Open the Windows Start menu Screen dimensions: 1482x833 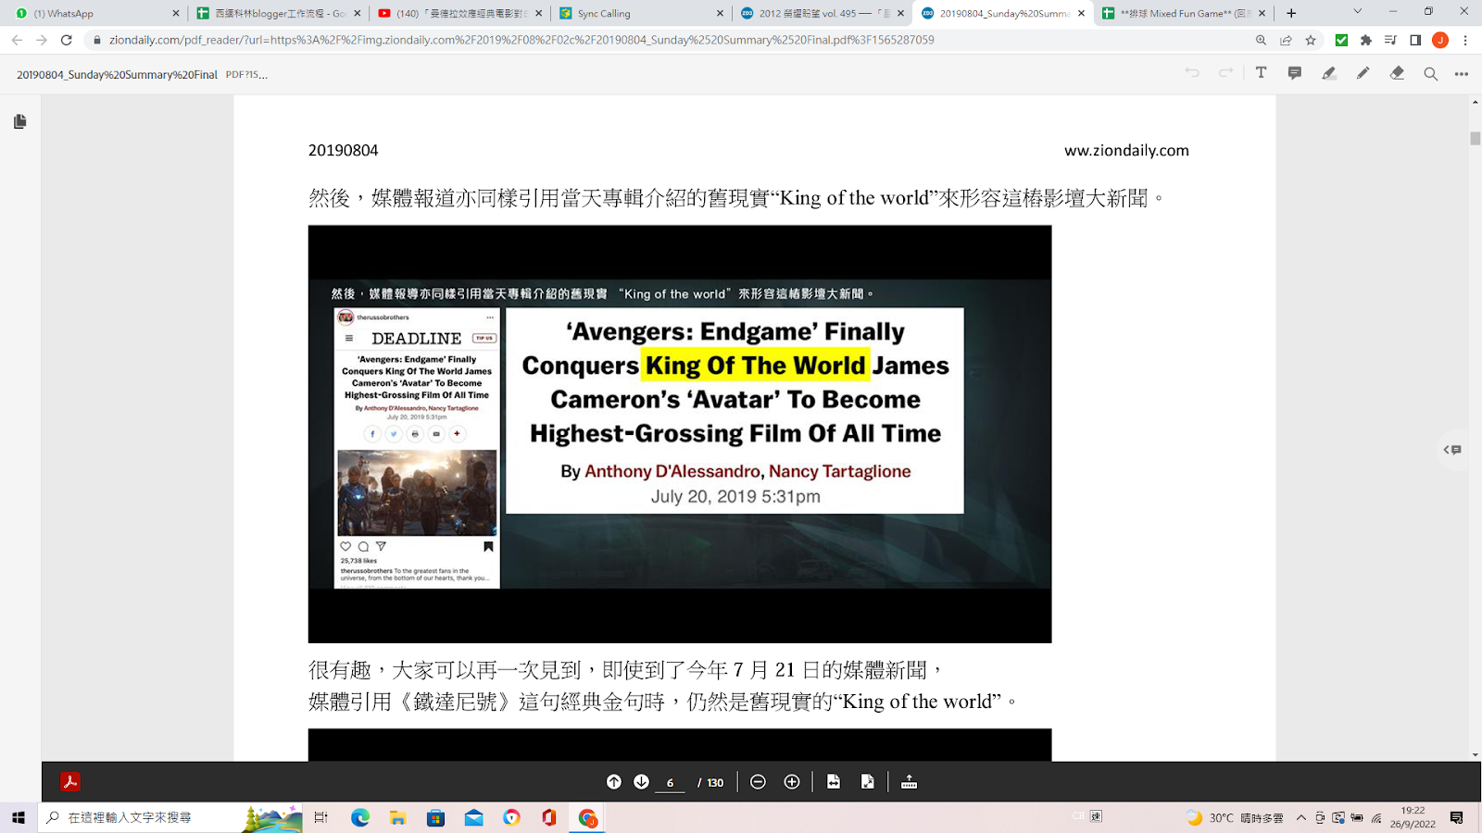[18, 817]
